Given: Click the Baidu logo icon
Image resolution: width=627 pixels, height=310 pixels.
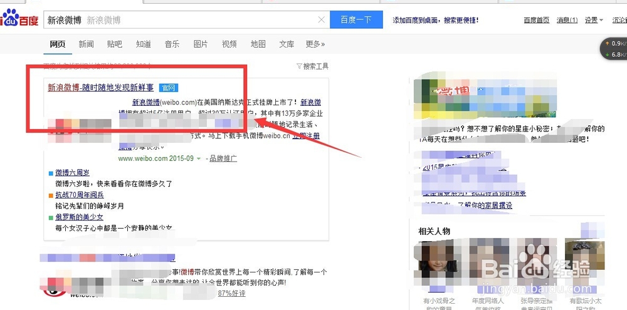Looking at the screenshot, I should 19,18.
